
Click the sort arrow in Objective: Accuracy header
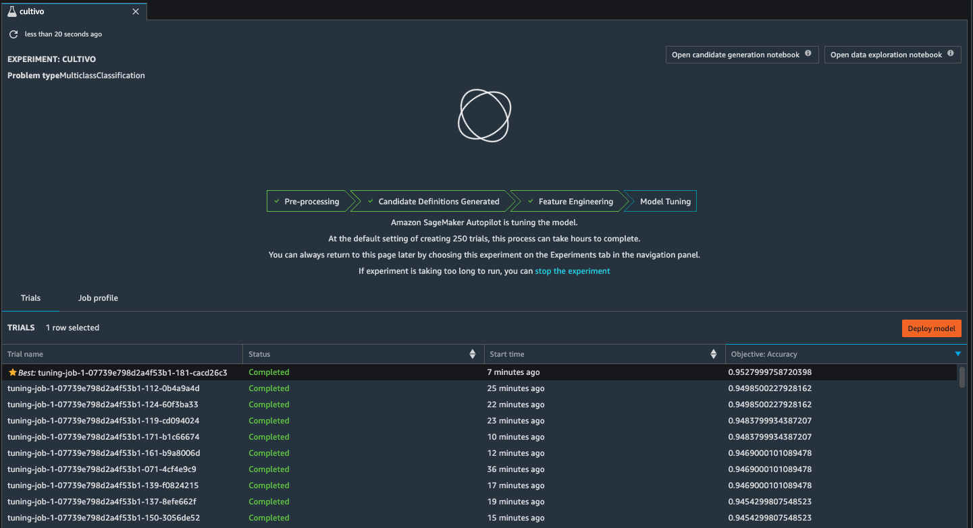(957, 354)
